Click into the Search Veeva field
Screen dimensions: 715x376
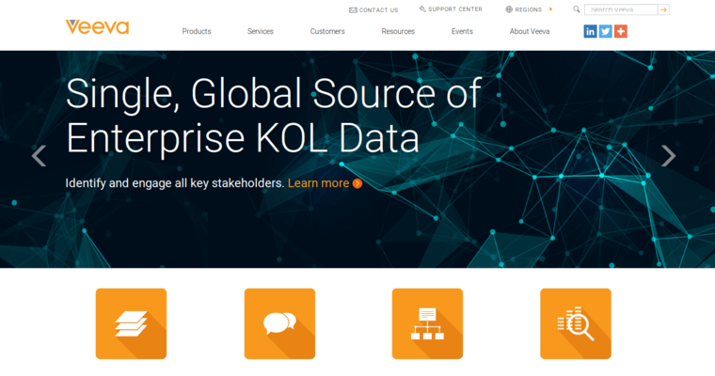pyautogui.click(x=620, y=9)
